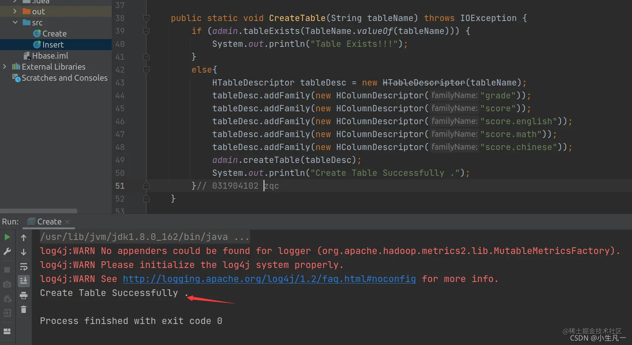This screenshot has height=345, width=632.
Task: Select the Insert class in project tree
Action: pos(53,45)
